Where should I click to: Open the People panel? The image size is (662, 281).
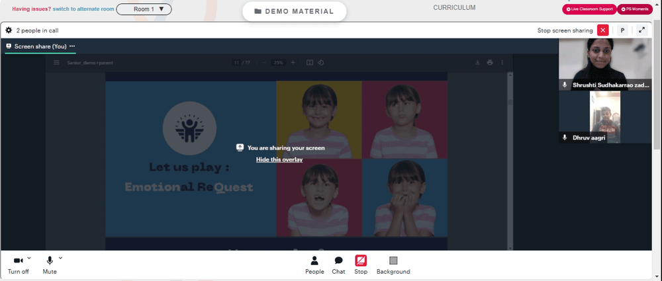[314, 265]
